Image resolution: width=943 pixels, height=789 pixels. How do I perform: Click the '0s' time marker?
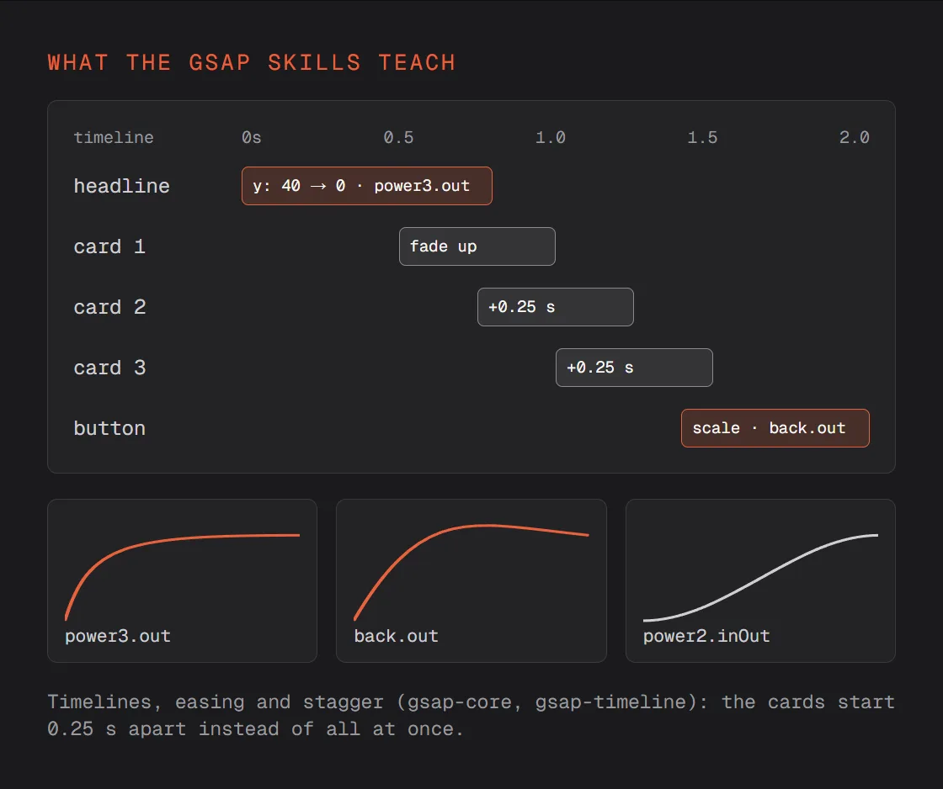click(252, 138)
